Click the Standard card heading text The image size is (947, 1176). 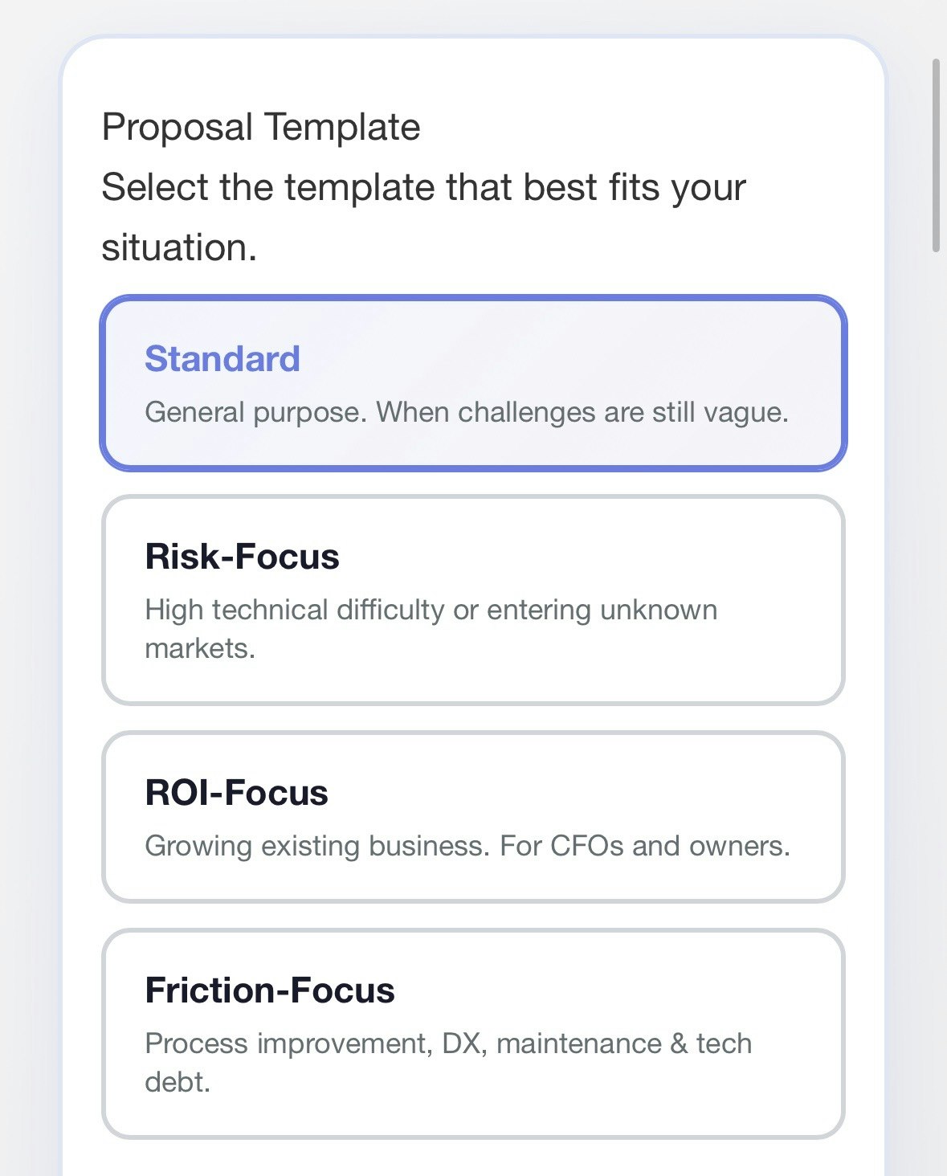(x=222, y=359)
